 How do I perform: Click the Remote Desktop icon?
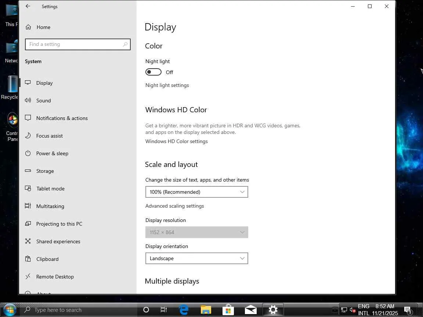tap(28, 276)
